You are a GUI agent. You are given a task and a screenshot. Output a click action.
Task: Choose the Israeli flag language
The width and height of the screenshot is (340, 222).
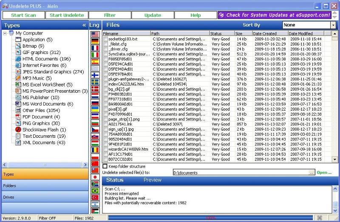click(95, 204)
